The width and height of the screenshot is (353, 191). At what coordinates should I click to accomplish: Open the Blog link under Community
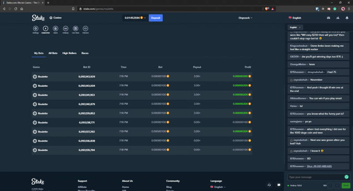click(169, 187)
